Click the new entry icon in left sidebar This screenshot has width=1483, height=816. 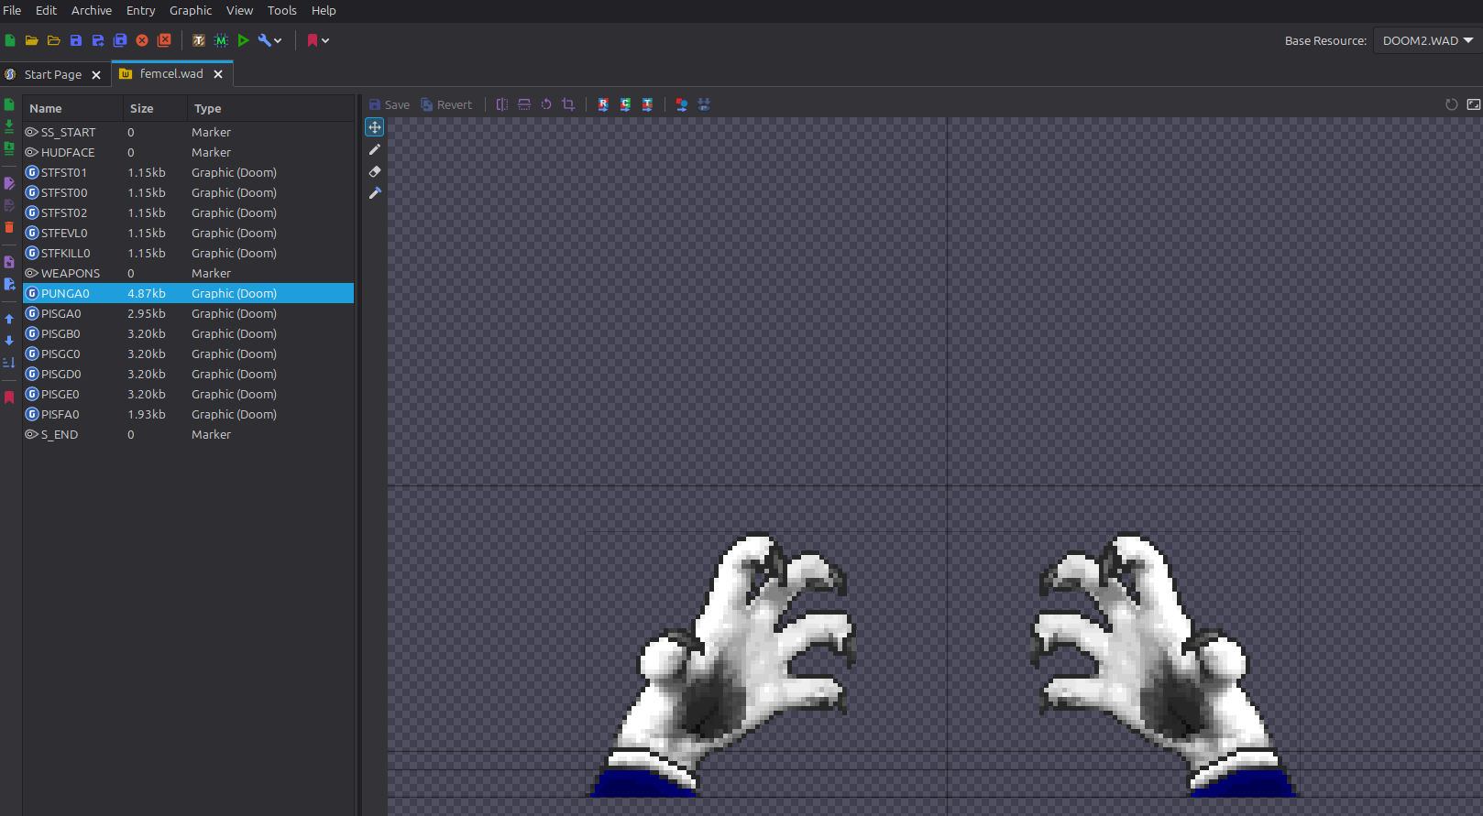[9, 104]
